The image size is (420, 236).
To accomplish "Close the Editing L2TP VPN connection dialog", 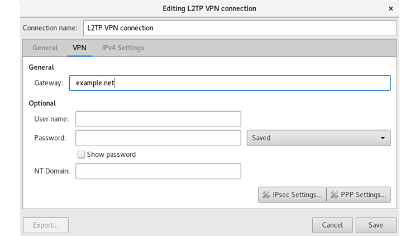I will point(390,8).
